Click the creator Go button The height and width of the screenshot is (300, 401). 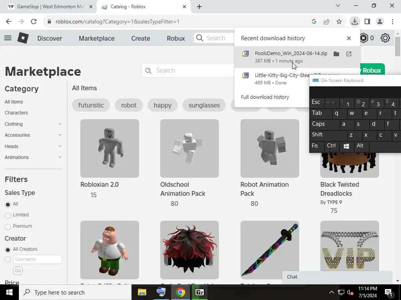18,271
